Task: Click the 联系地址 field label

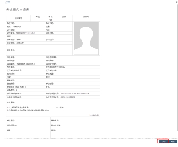Action: (11, 80)
